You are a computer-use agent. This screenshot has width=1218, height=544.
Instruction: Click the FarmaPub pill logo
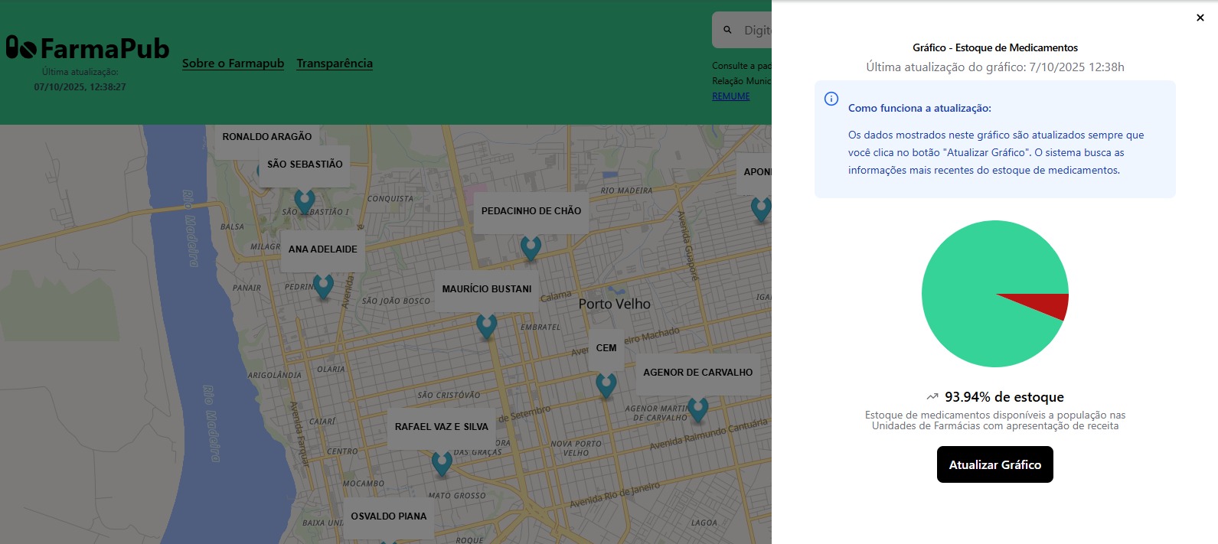(x=21, y=47)
